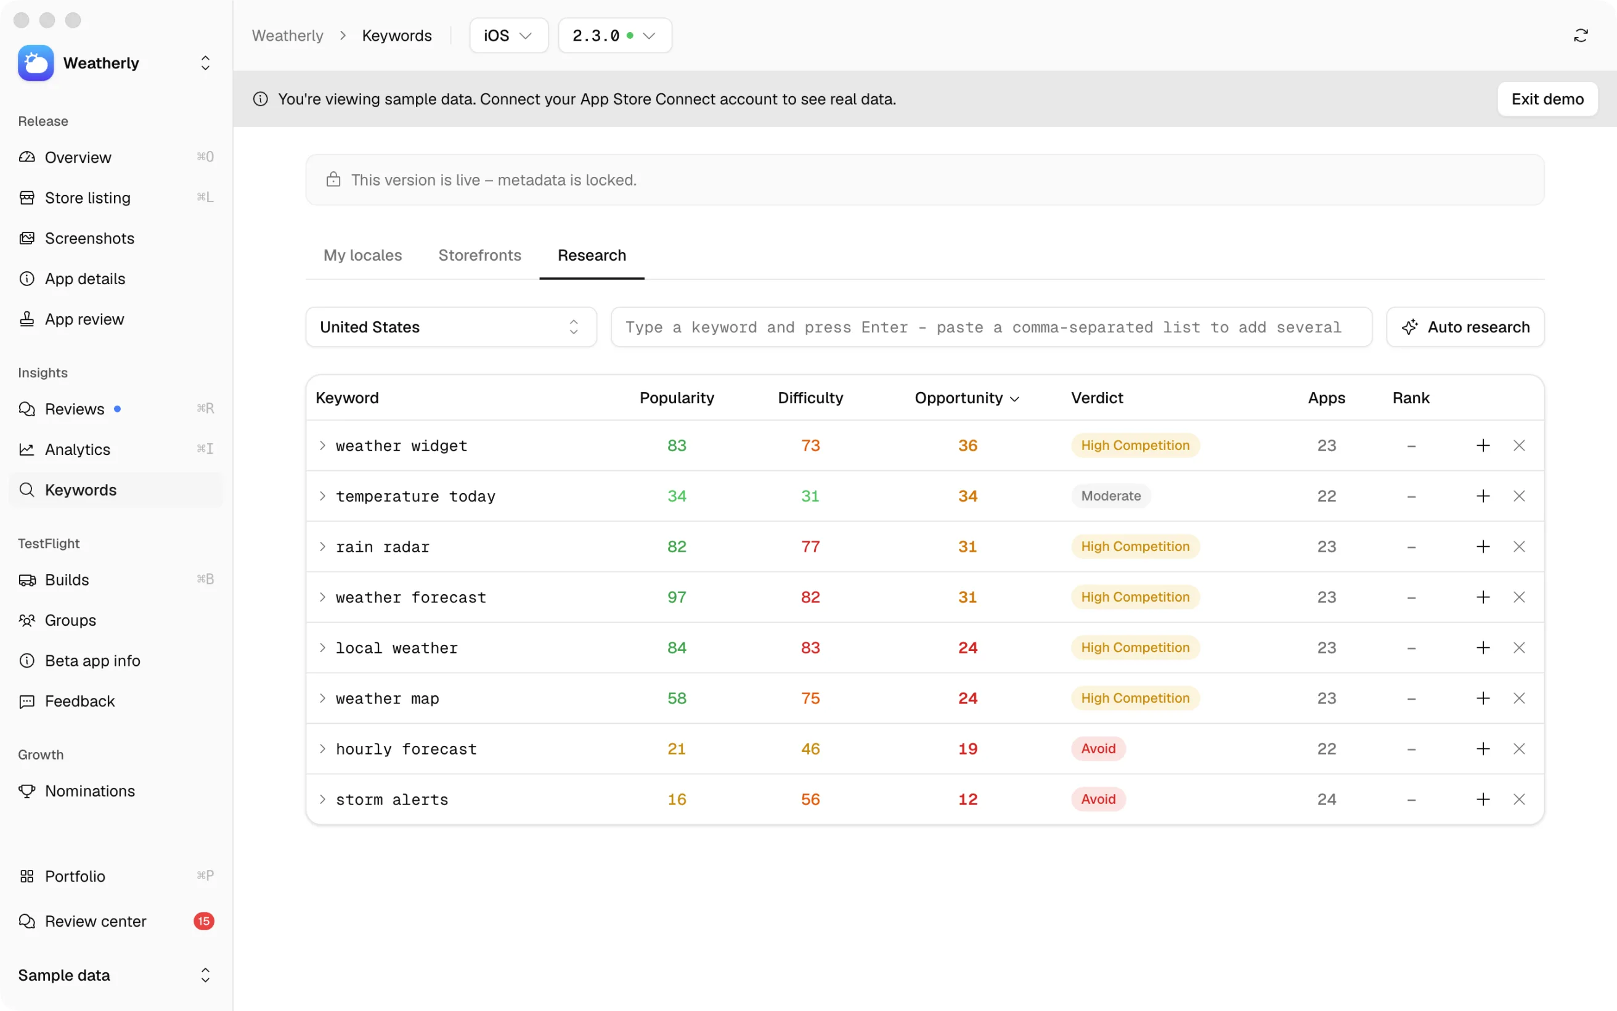The width and height of the screenshot is (1617, 1011).
Task: Switch to the My locales tab
Action: click(363, 255)
